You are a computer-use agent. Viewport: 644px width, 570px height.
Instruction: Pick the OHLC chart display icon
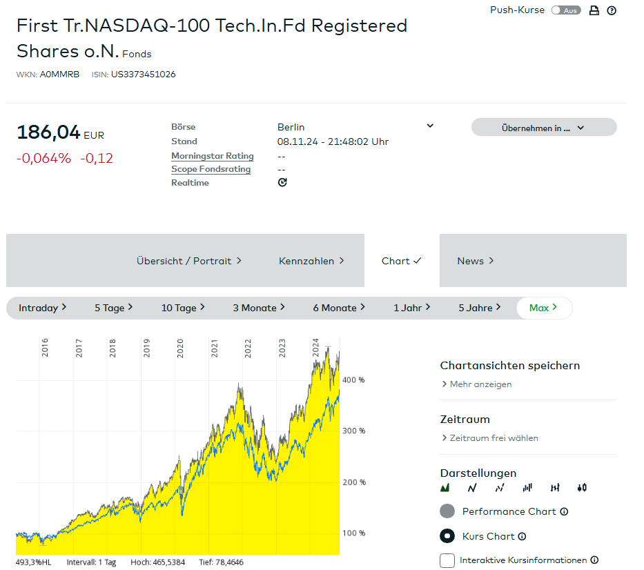point(554,488)
